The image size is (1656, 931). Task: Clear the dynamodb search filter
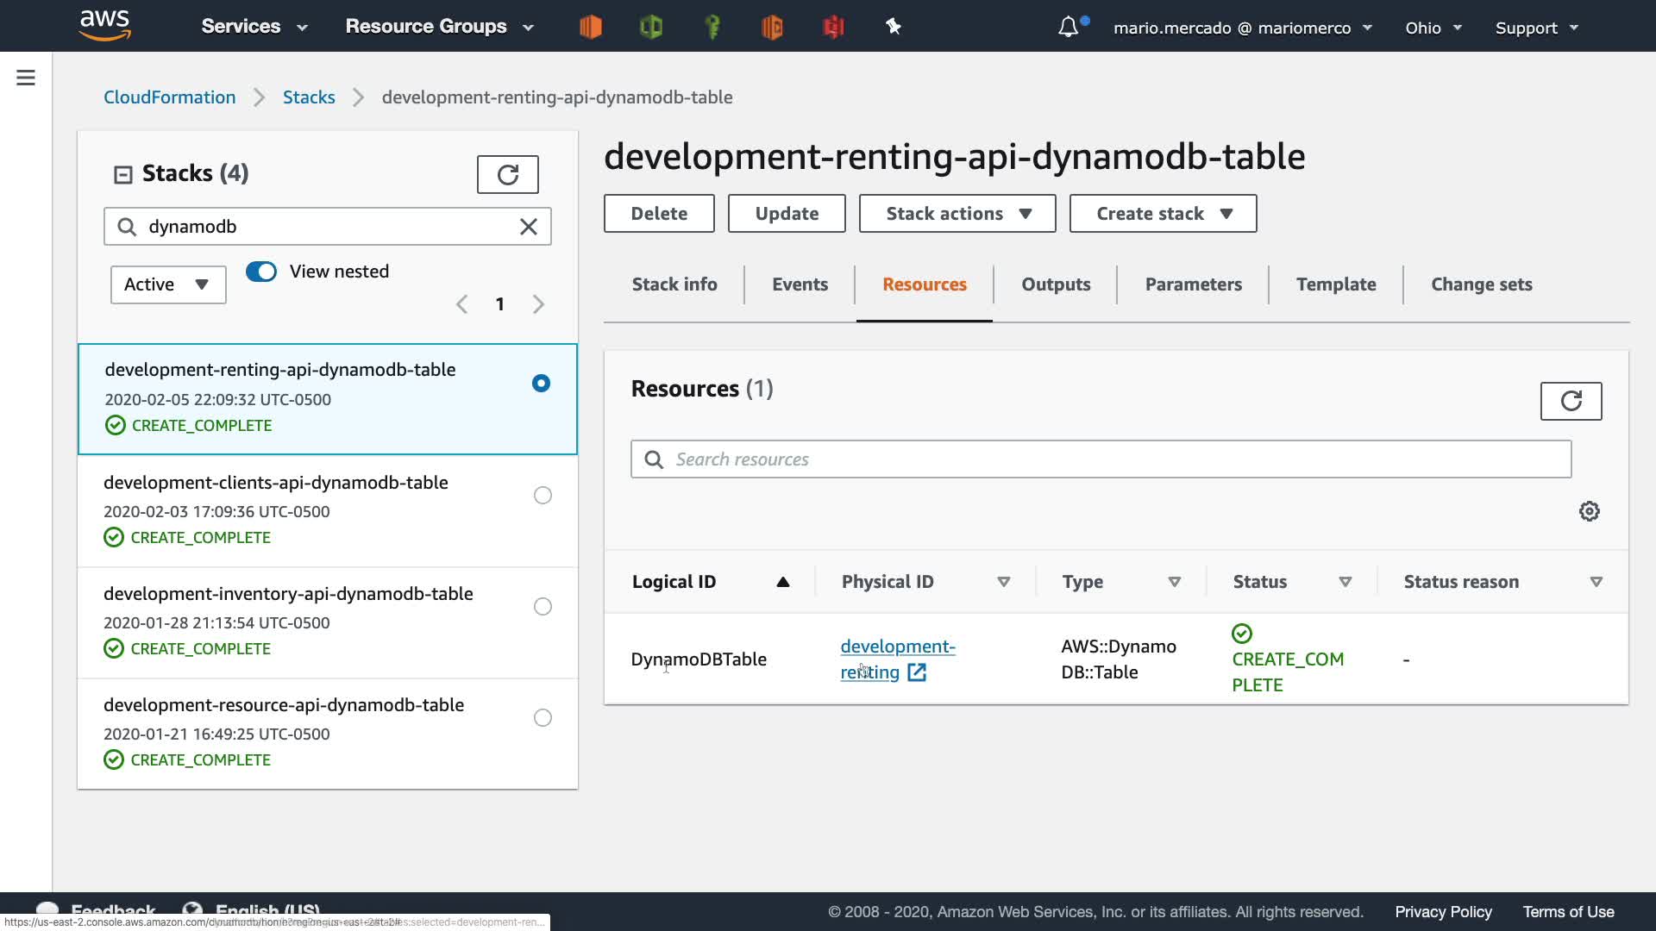point(528,227)
